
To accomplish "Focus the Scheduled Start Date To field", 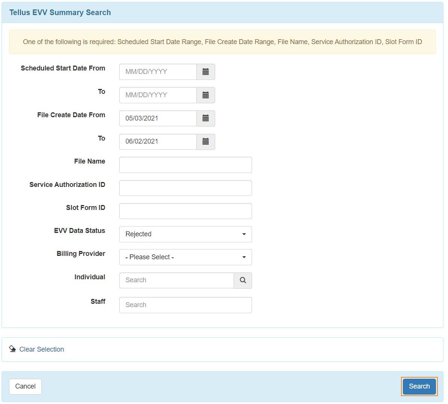I will pyautogui.click(x=158, y=95).
